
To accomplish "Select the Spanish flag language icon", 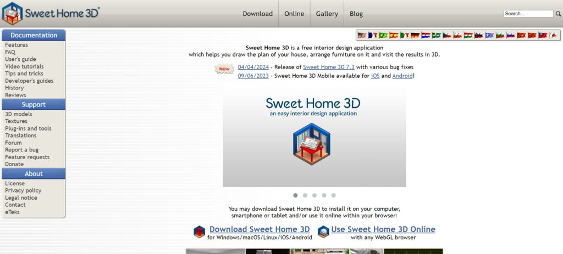I will 394,35.
